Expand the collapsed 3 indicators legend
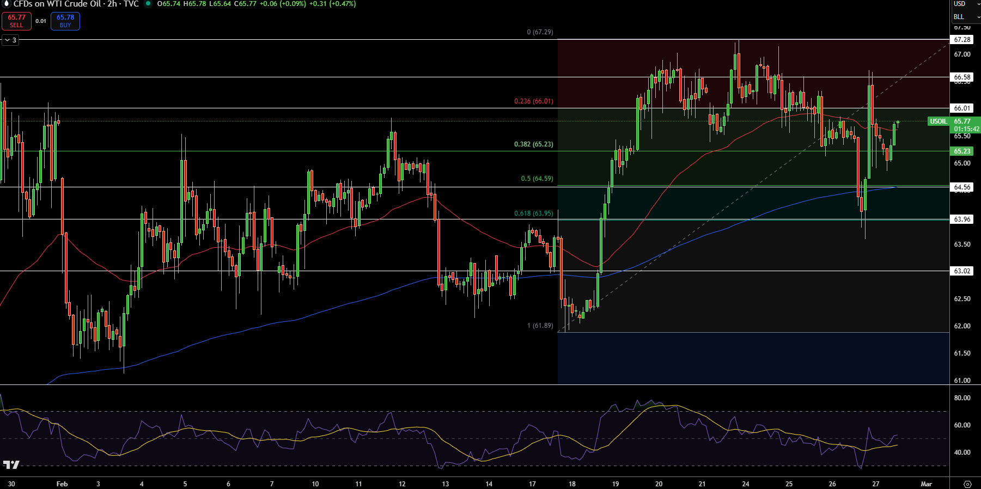This screenshot has width=981, height=489. tap(10, 40)
